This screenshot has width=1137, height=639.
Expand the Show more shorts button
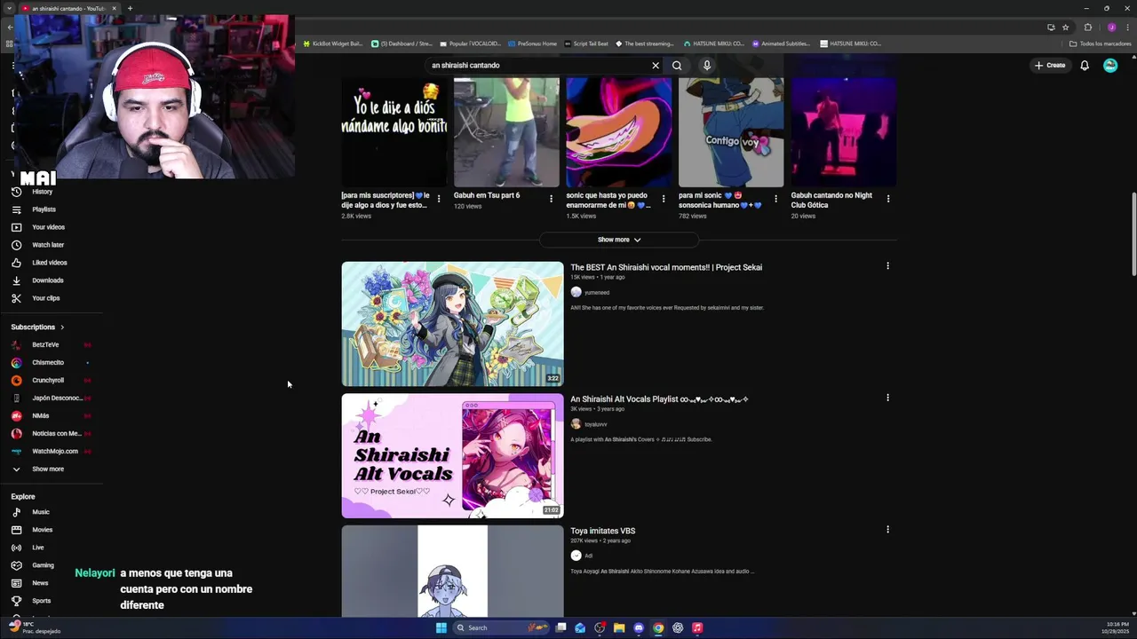point(619,240)
